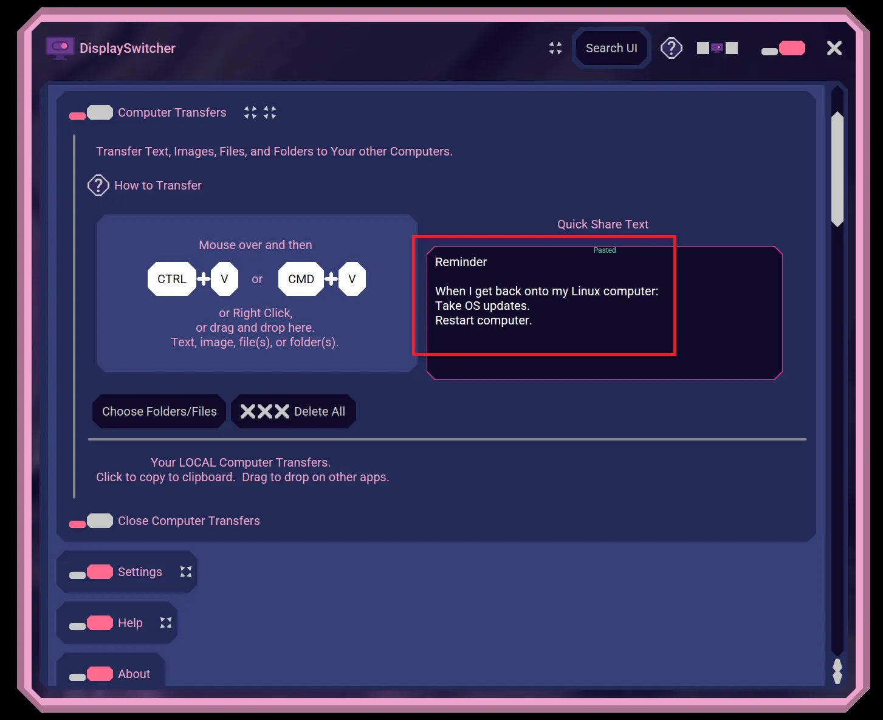Click the Computer Transfers section title
The width and height of the screenshot is (883, 720).
(x=172, y=112)
